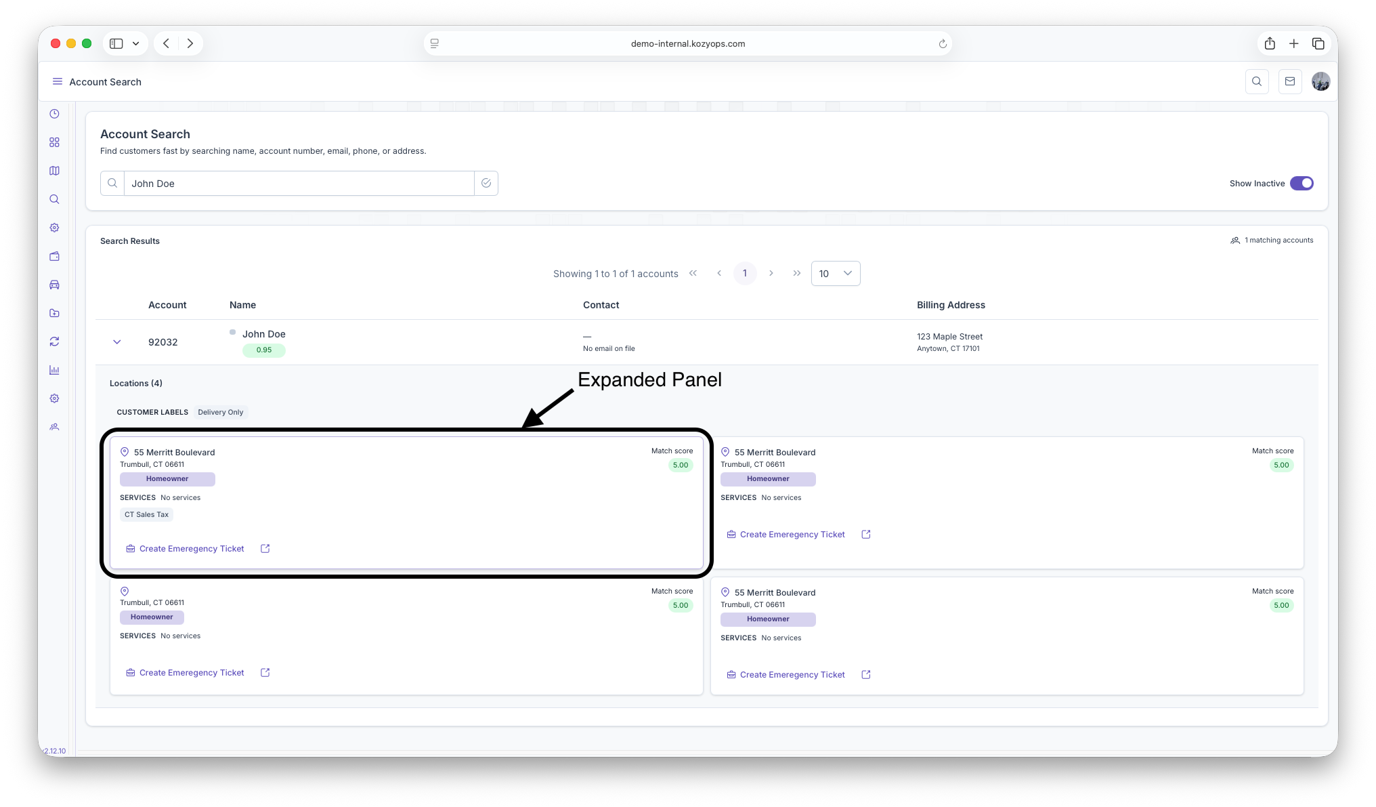
Task: Toggle the hamburger navigation menu
Action: coord(57,81)
